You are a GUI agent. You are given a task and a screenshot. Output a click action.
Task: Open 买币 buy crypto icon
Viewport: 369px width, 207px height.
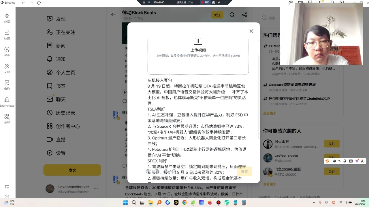(7, 51)
